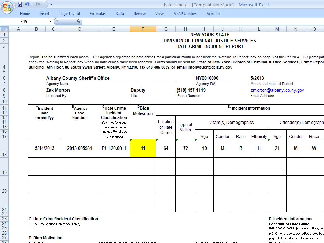The image size is (324, 243).
Task: Click the HATE CRIME INCIDENT REPORT title
Action: (210, 46)
